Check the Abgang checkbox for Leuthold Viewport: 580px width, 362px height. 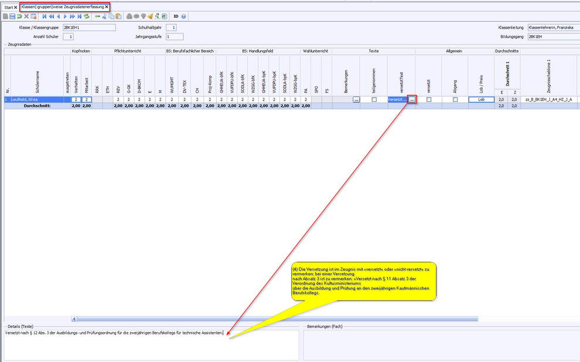pos(455,100)
